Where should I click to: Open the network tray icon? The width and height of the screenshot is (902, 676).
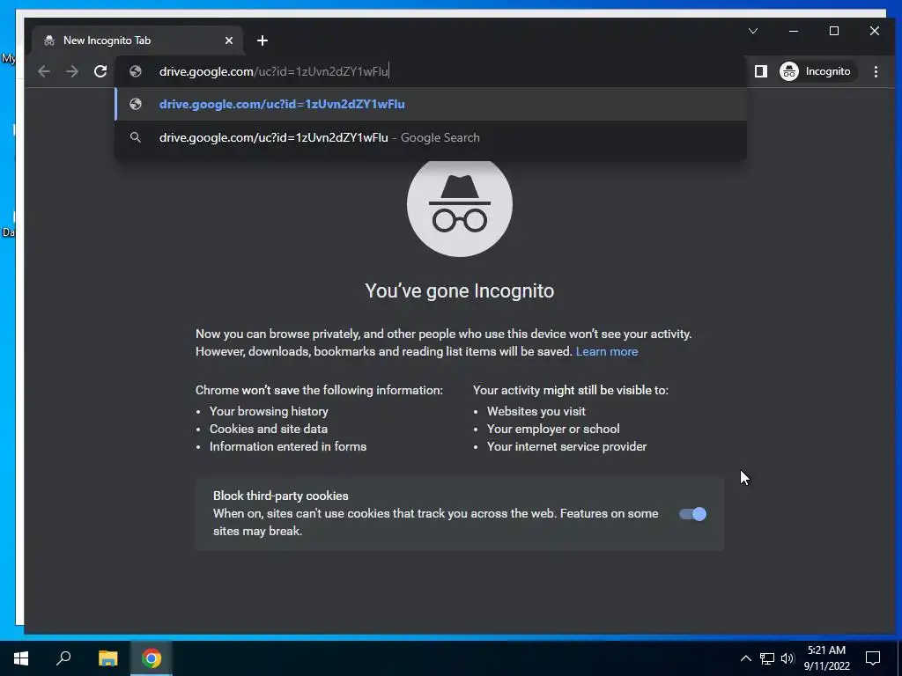point(767,658)
